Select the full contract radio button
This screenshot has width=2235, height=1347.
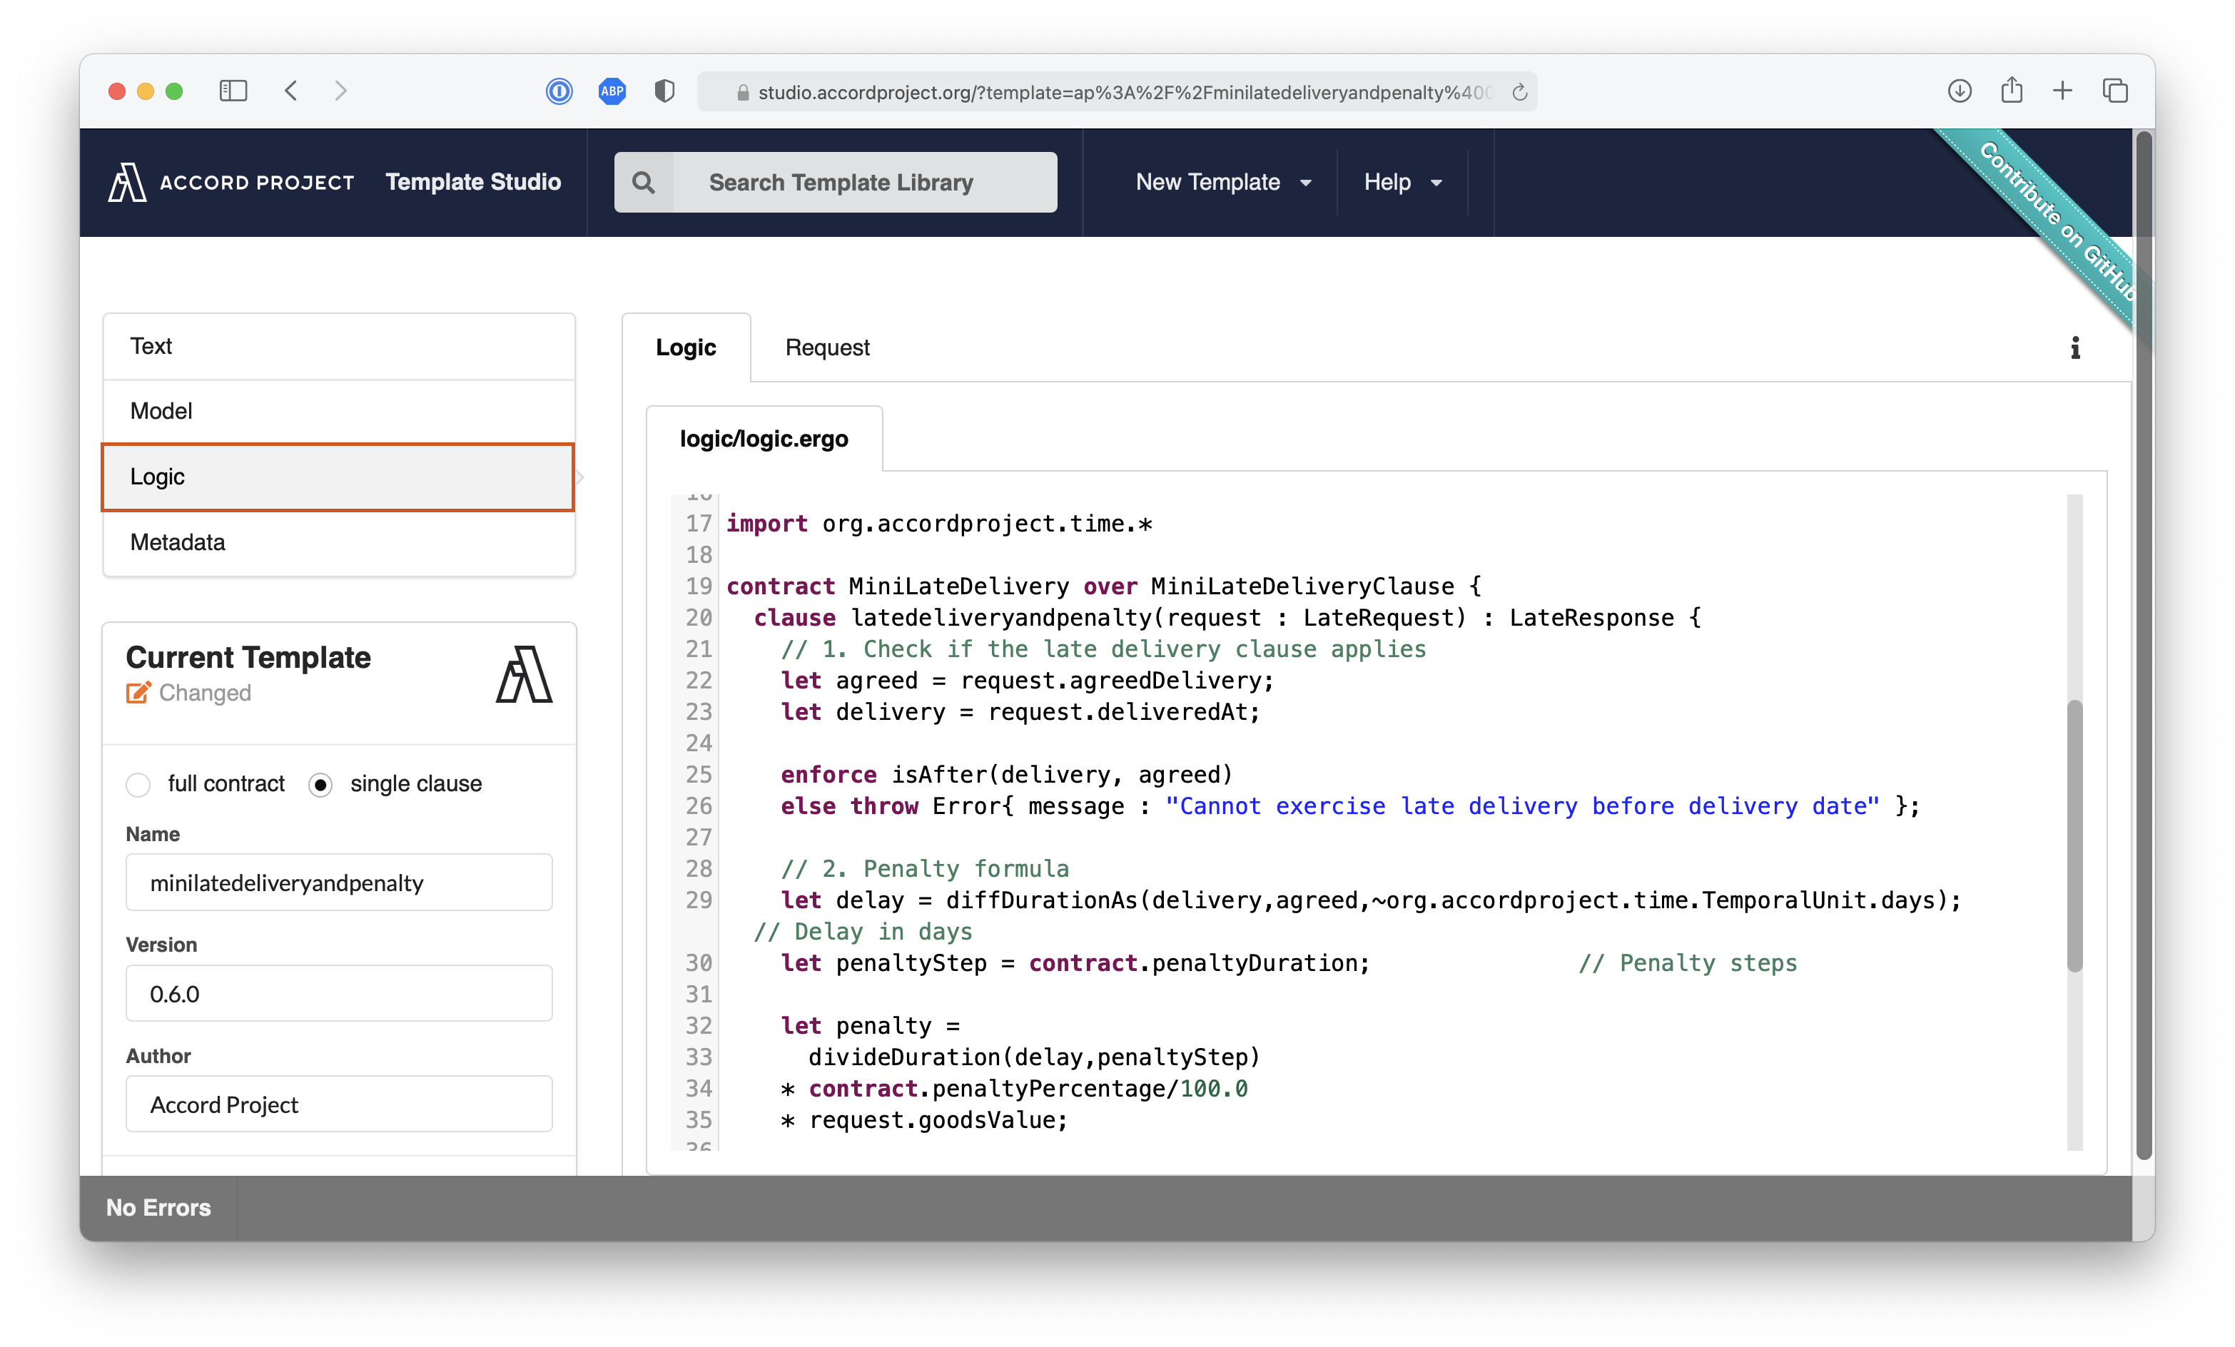(138, 783)
